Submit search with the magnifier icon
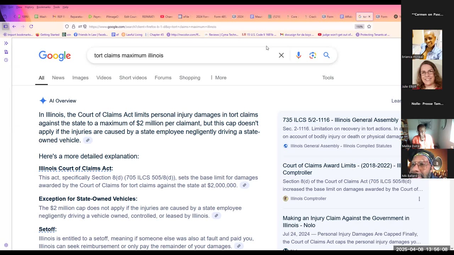Viewport: 454px width, 255px height. pyautogui.click(x=327, y=55)
